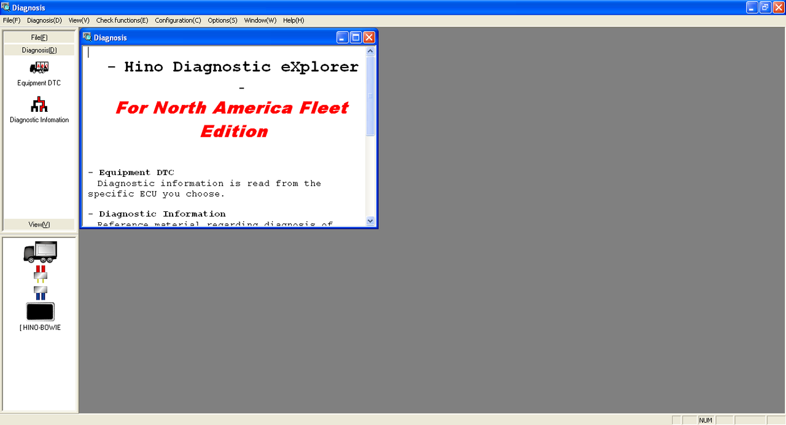Open the Options(S) menu
The image size is (786, 425).
[x=222, y=20]
